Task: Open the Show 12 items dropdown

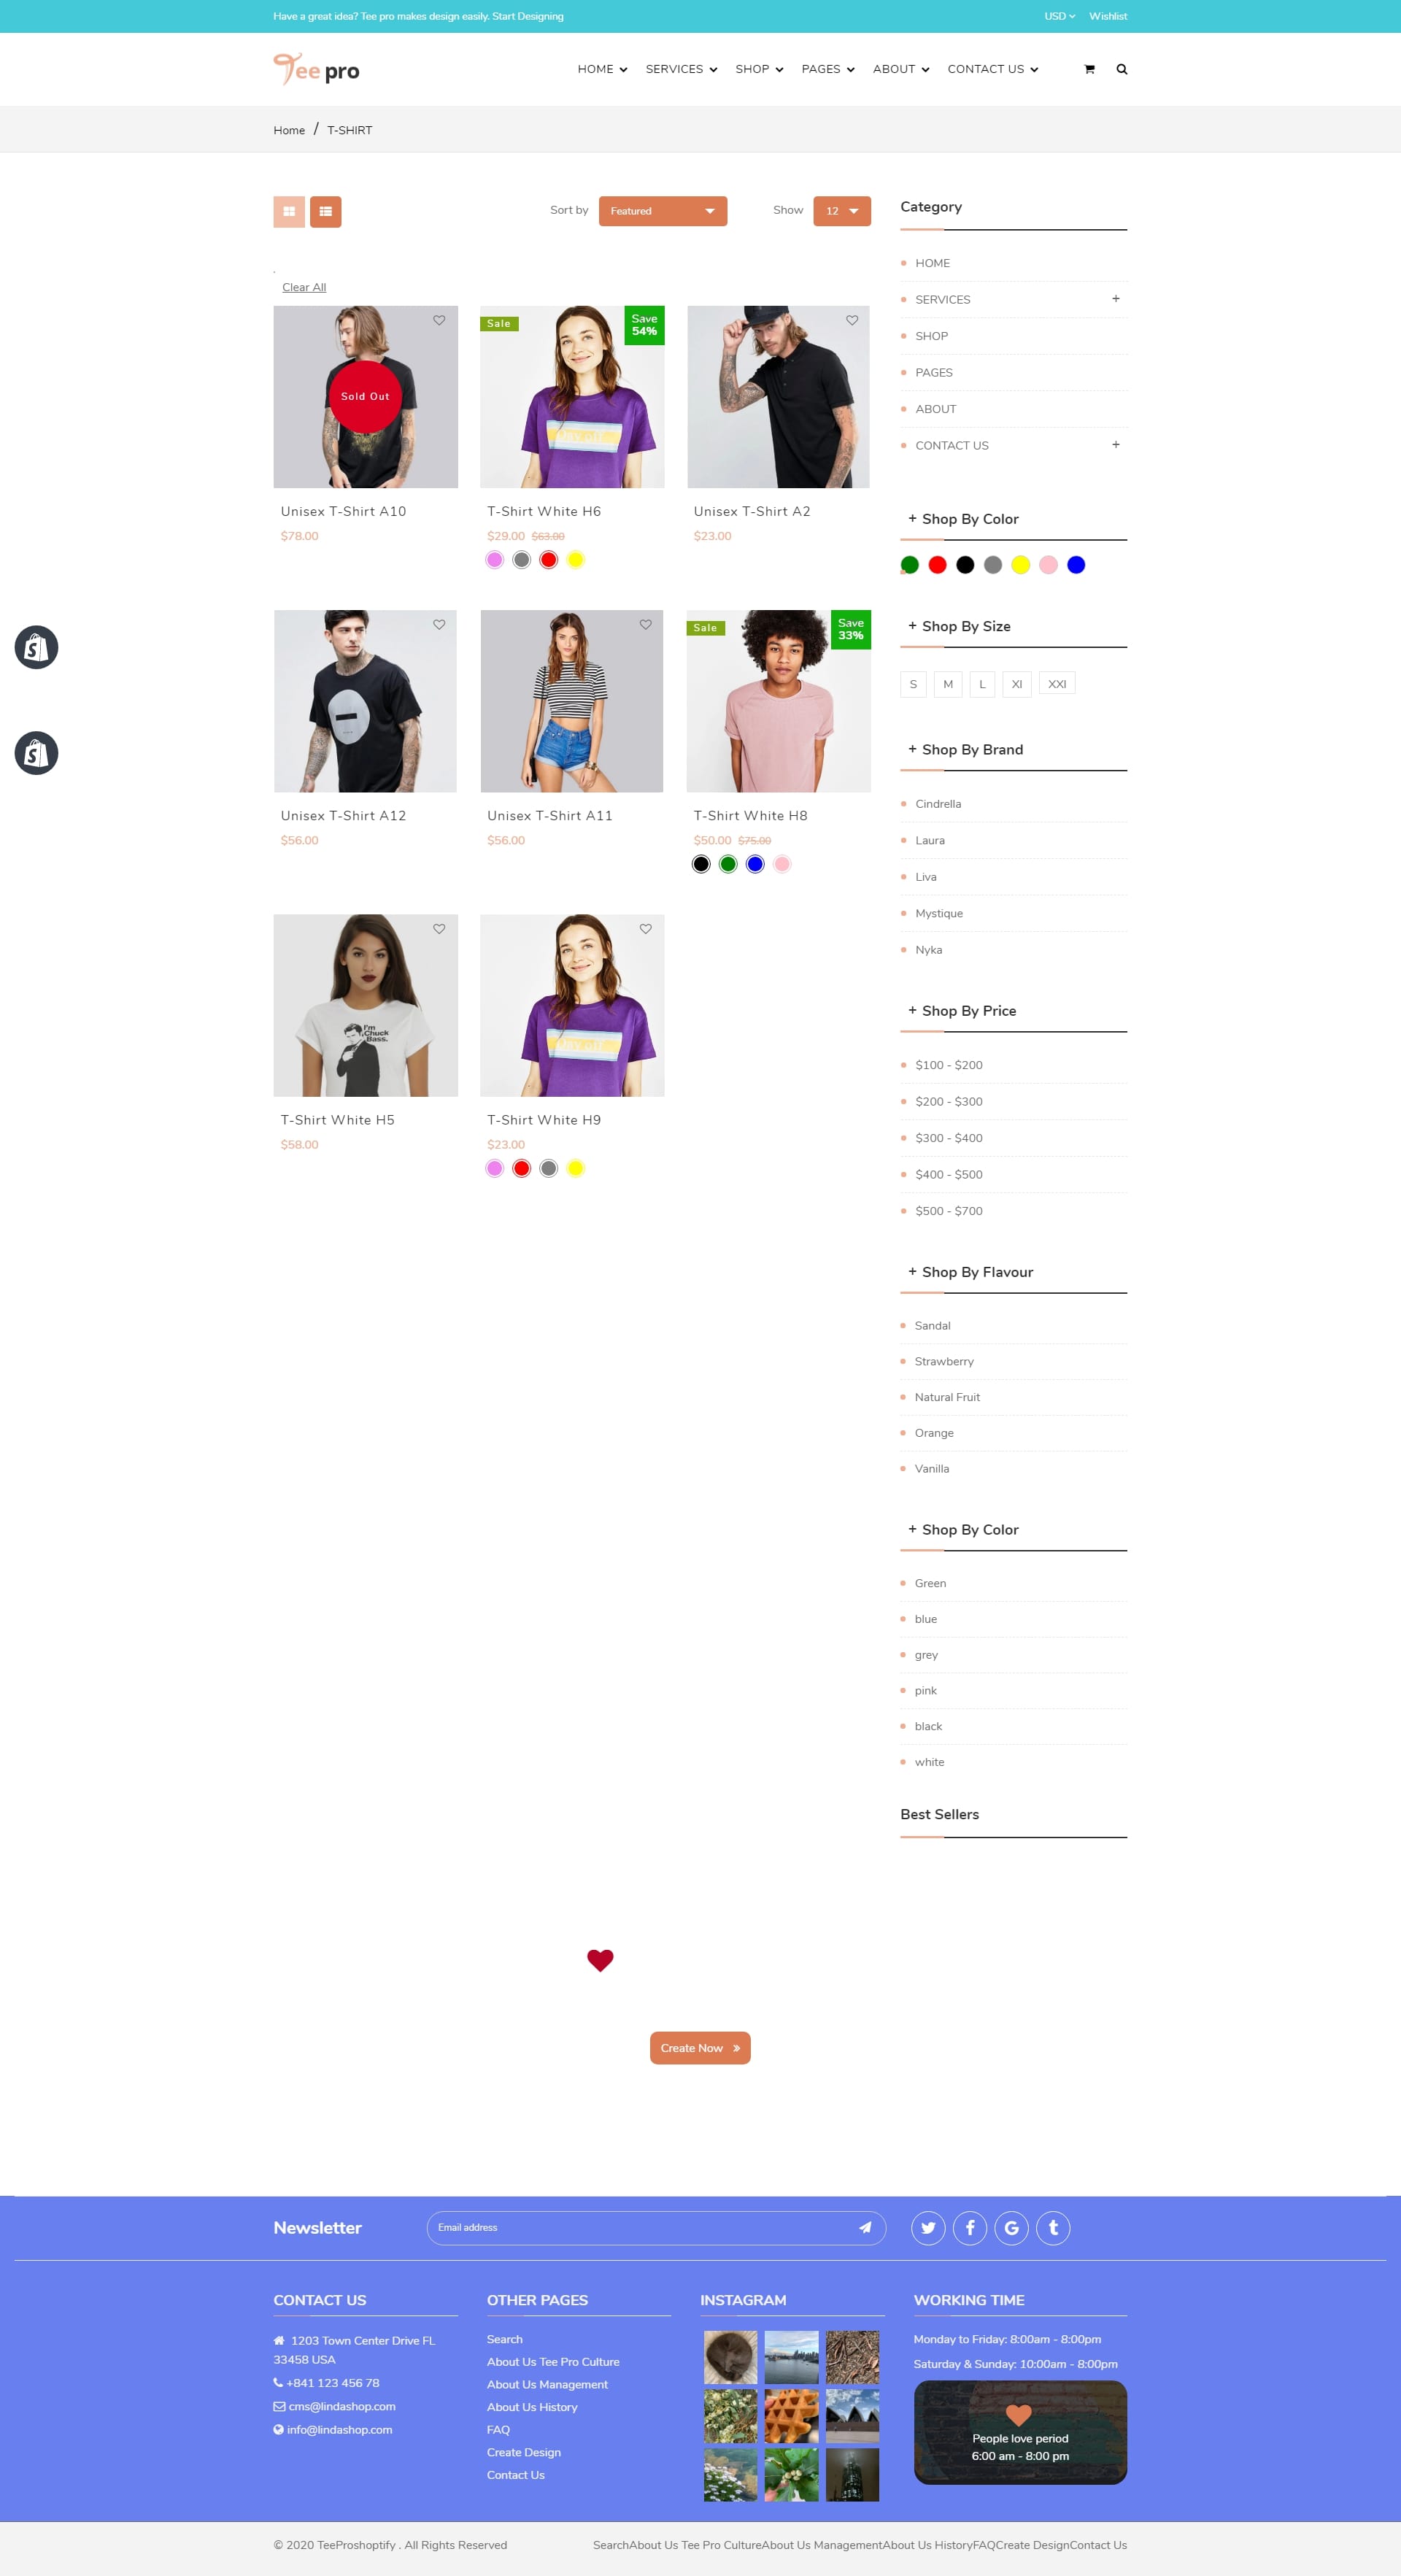Action: 842,211
